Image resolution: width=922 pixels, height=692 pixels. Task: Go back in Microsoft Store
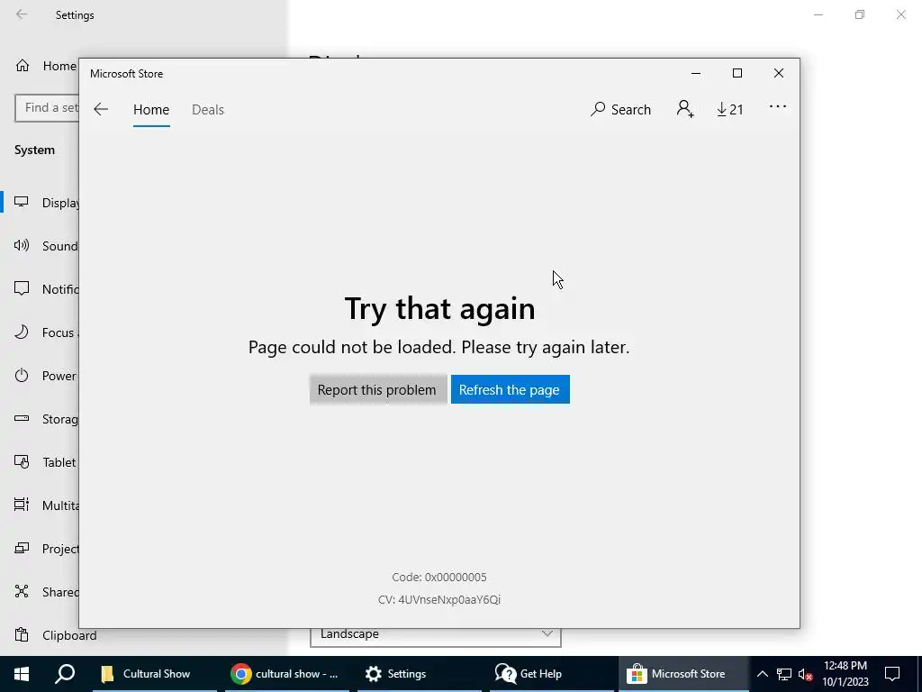click(x=101, y=109)
